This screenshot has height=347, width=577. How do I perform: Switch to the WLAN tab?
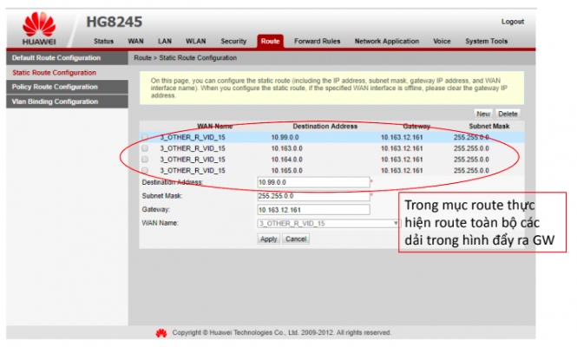(x=195, y=41)
